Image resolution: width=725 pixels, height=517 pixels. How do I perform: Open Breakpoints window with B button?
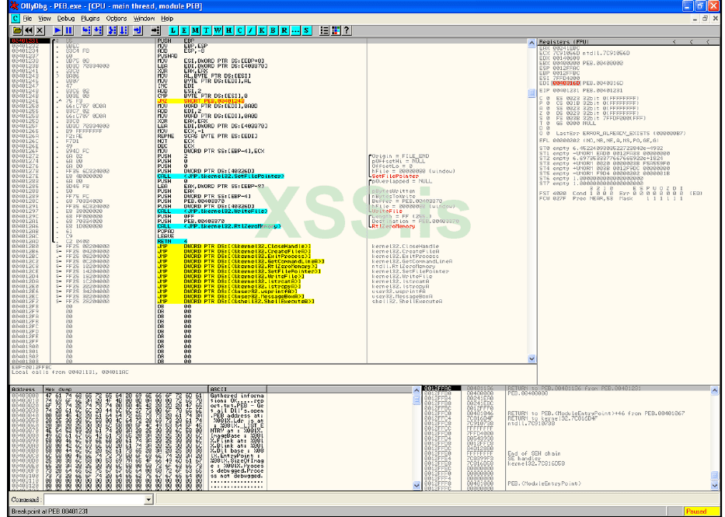(x=274, y=30)
